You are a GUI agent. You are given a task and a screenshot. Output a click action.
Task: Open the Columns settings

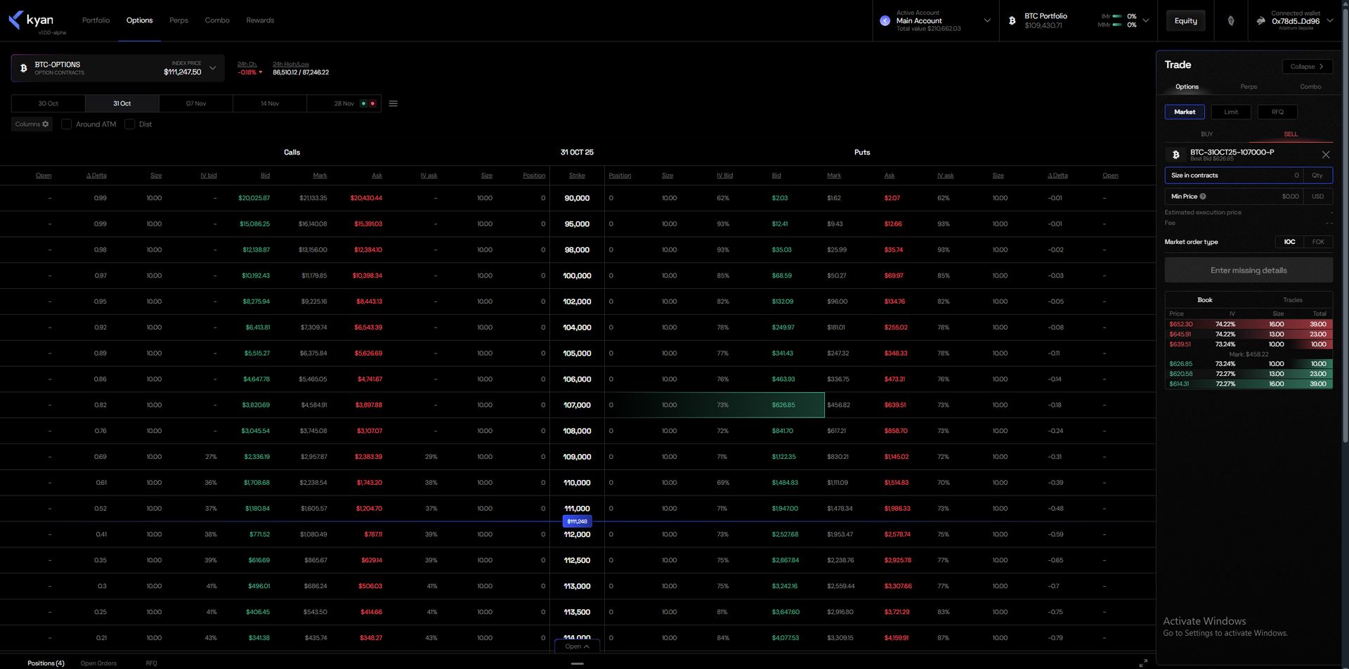coord(32,124)
